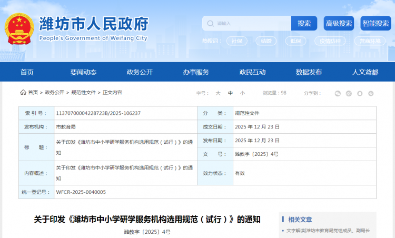The height and width of the screenshot is (238, 395).
Task: Click the first share icon
Action: tap(338, 93)
